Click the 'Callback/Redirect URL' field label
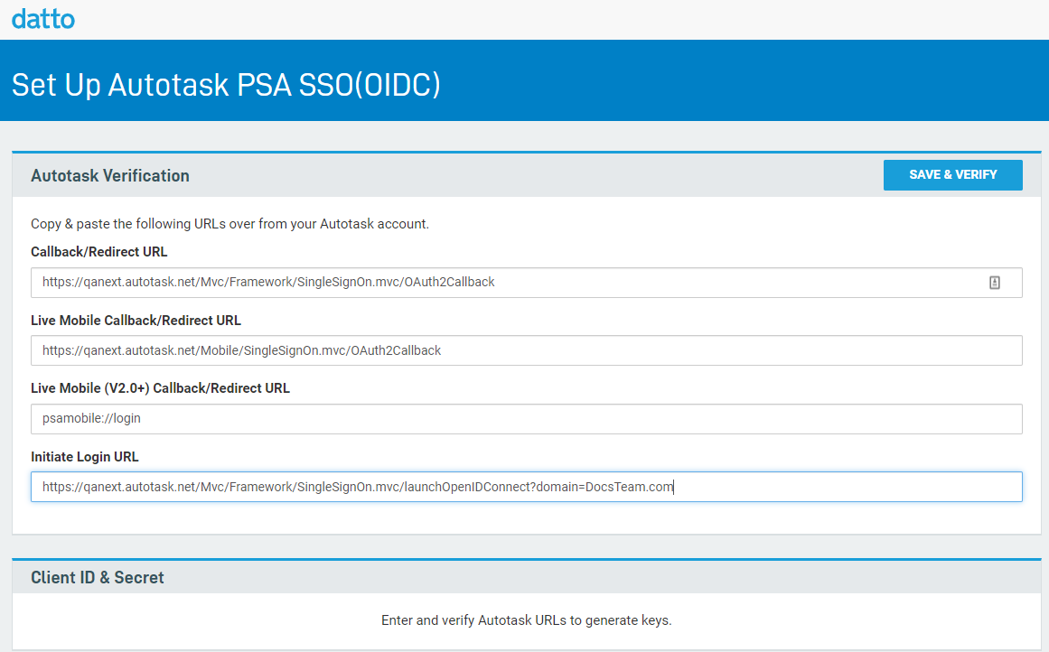Screen dimensions: 1049x652 tap(99, 252)
